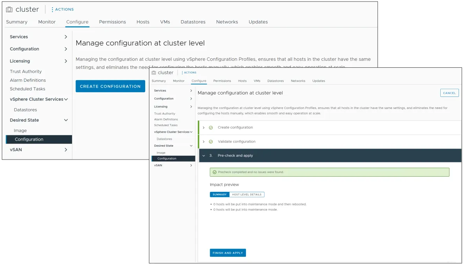Collapse the Pre-check and apply step
This screenshot has width=464, height=265.
tap(204, 156)
